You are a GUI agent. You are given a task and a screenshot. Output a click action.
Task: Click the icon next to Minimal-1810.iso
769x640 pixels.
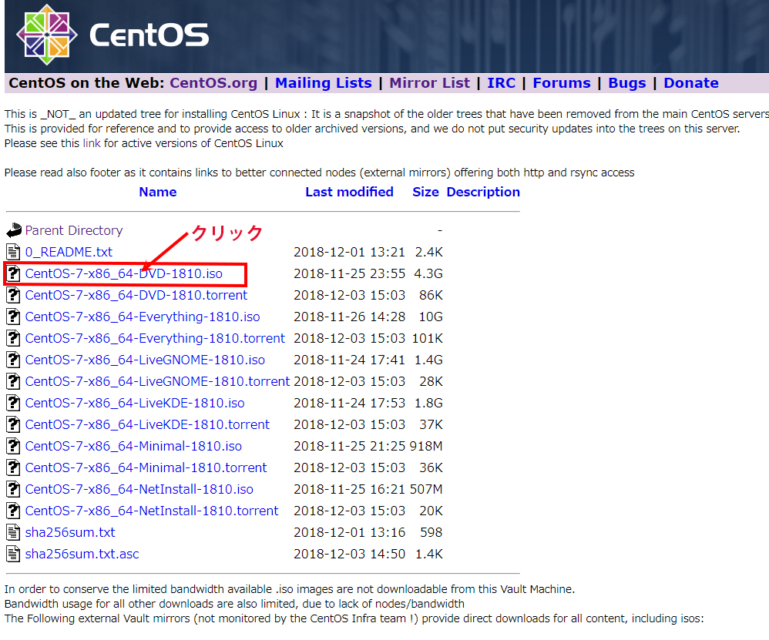point(13,446)
